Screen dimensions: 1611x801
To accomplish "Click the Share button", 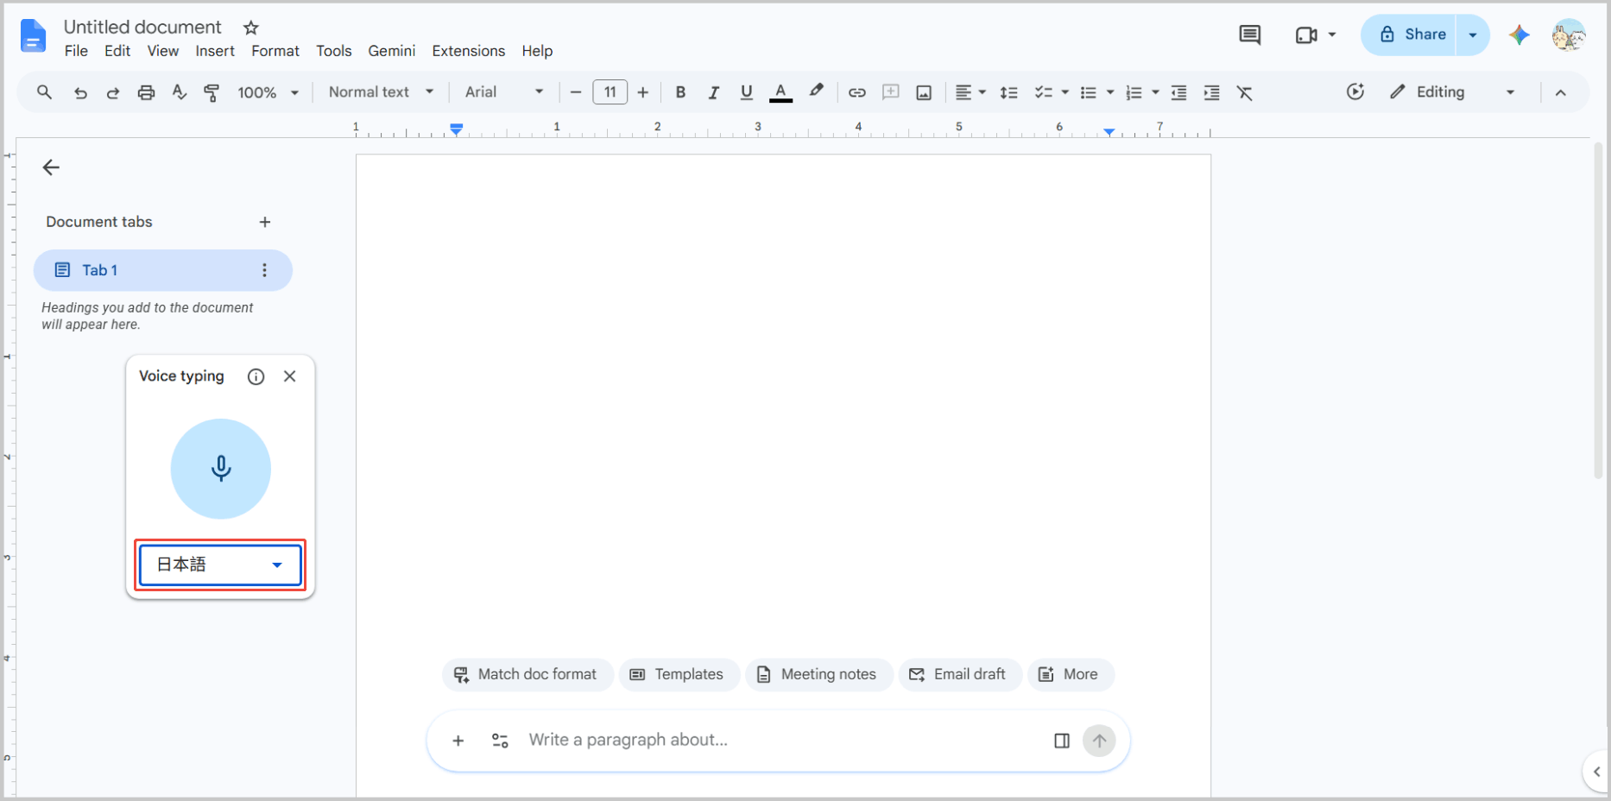I will click(x=1409, y=35).
